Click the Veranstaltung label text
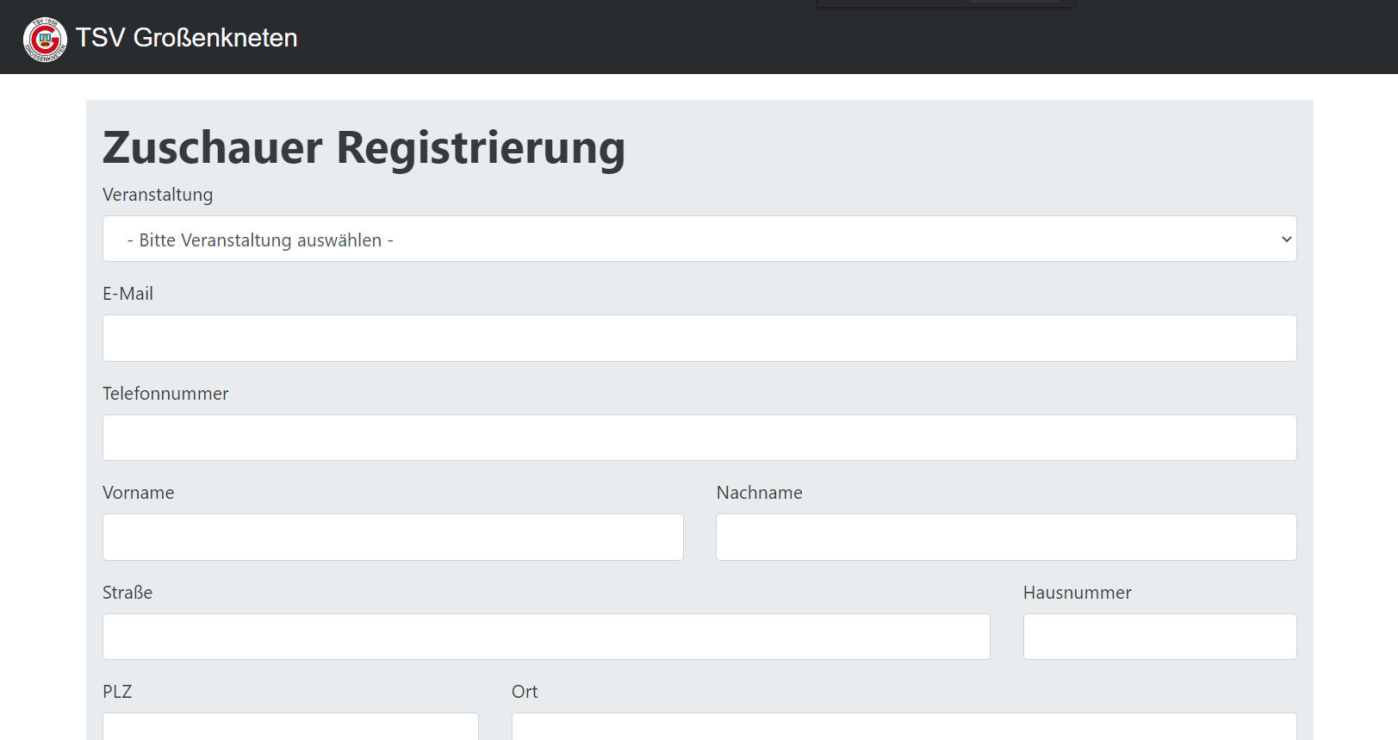The image size is (1398, 740). [158, 195]
